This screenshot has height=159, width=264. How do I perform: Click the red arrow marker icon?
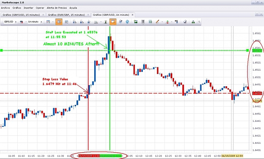point(167,22)
